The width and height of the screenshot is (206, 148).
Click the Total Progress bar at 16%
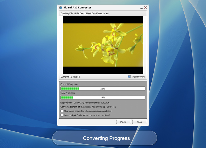pos(103,97)
